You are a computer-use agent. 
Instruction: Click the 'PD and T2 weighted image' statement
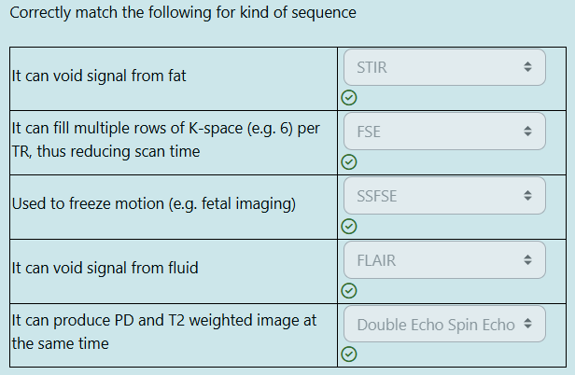pyautogui.click(x=164, y=332)
